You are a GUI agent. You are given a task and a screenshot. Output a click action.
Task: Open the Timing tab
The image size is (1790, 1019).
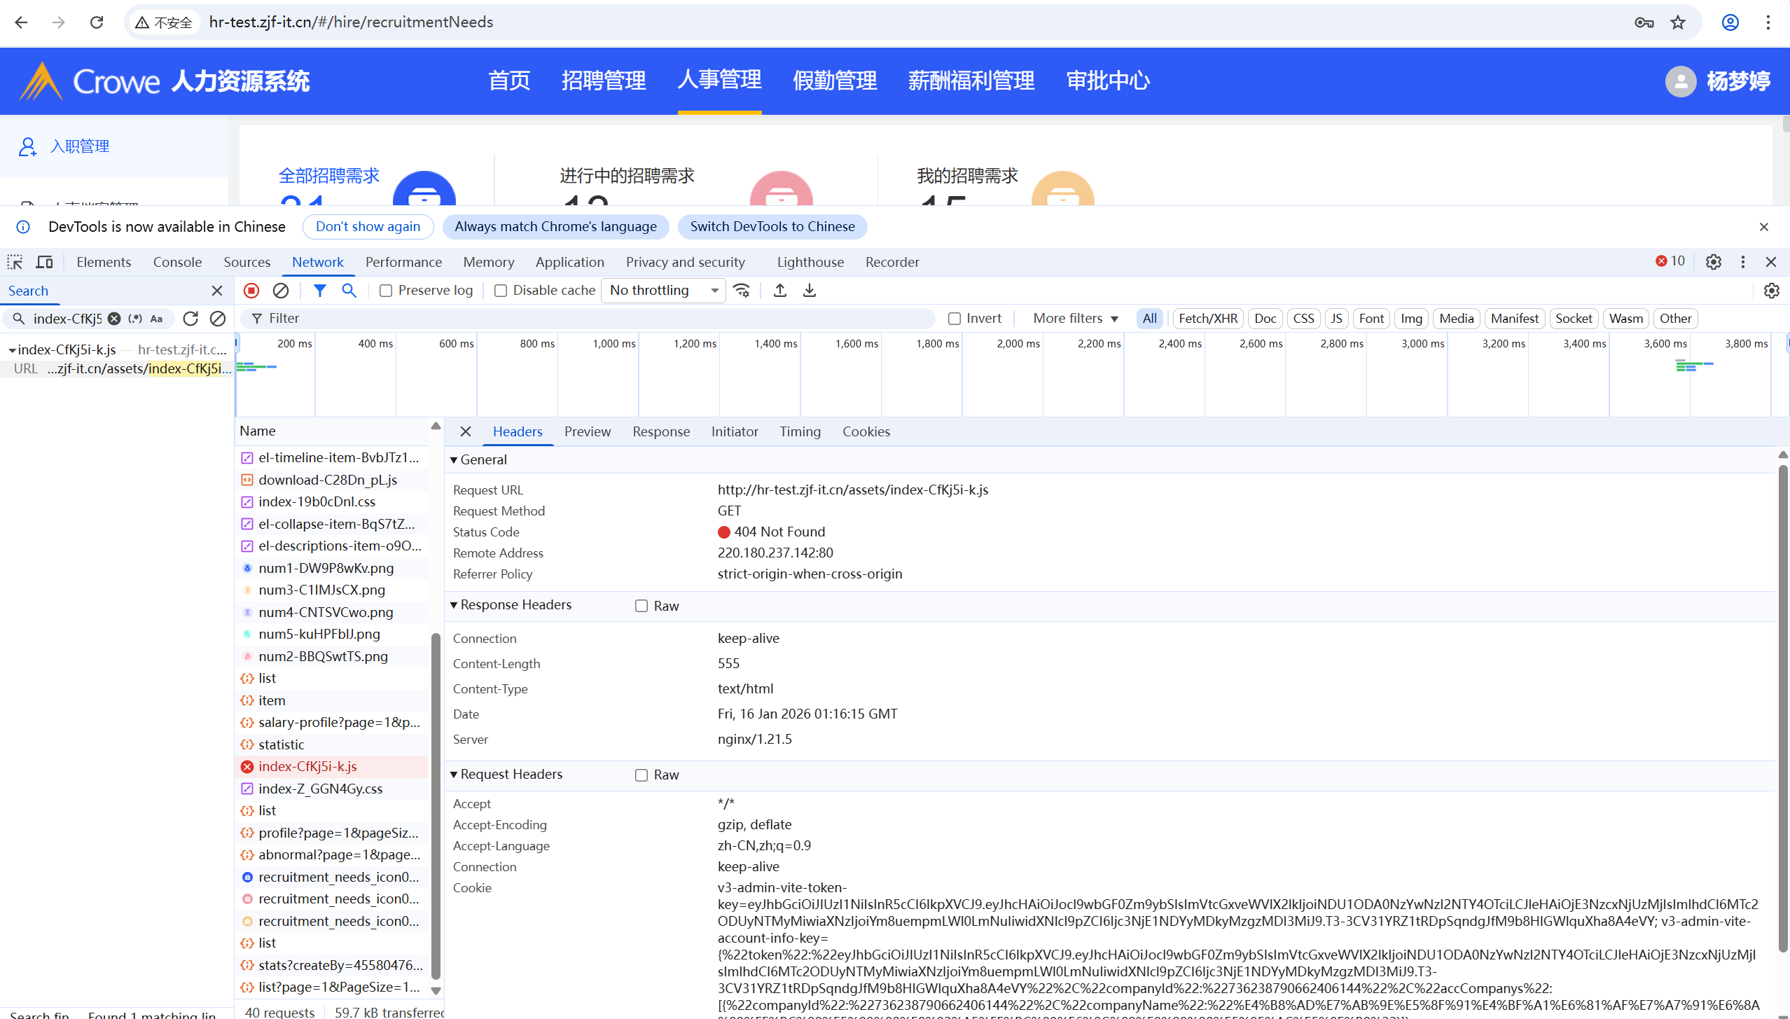pos(800,431)
